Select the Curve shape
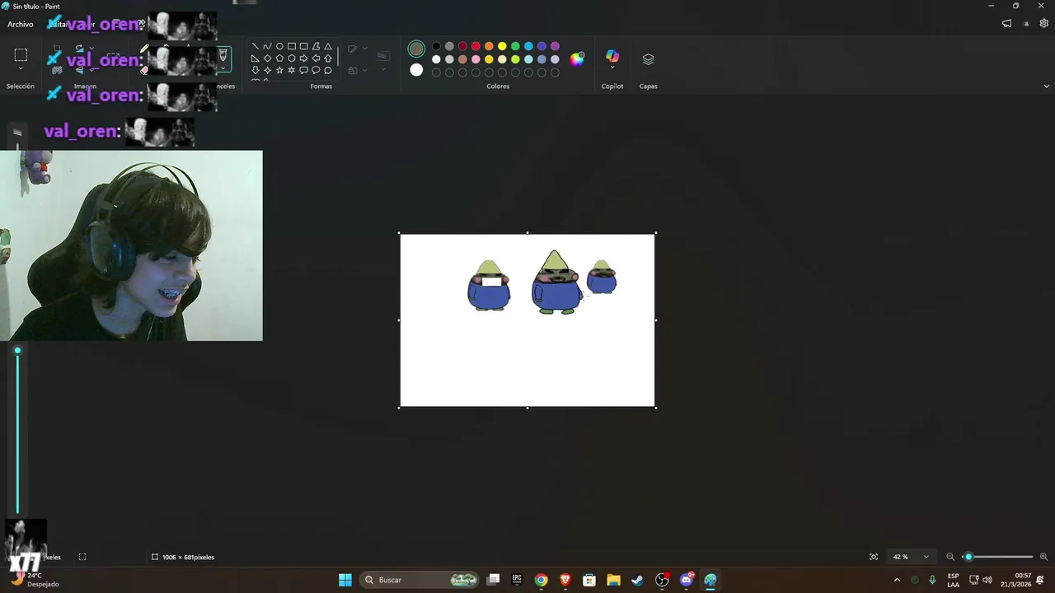The image size is (1055, 593). tap(267, 46)
